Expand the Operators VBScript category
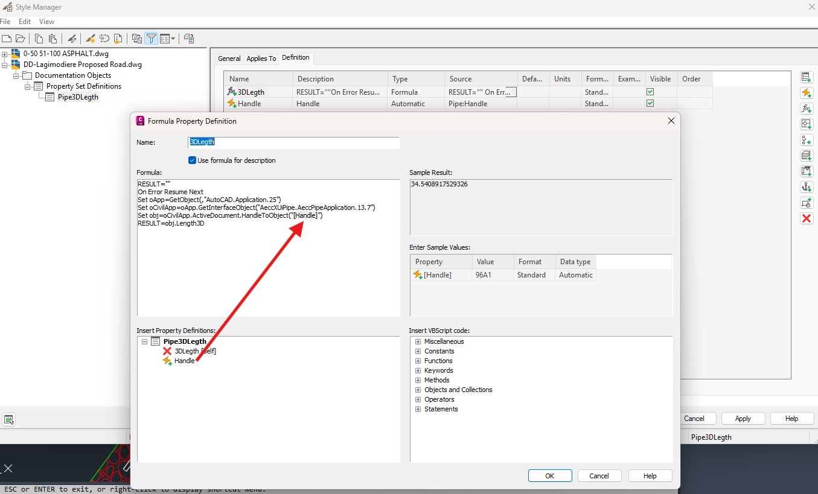This screenshot has width=818, height=494. (x=418, y=399)
